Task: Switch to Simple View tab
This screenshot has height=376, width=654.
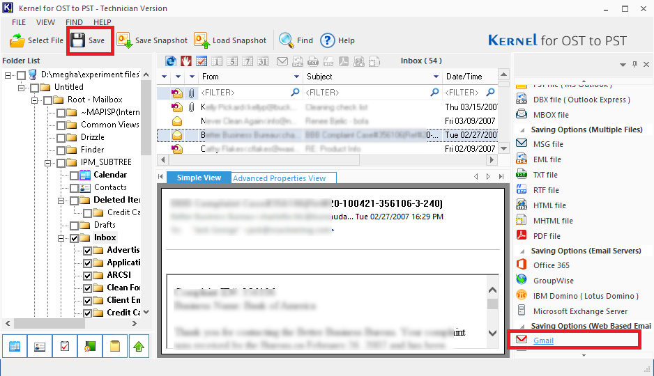Action: [x=199, y=178]
